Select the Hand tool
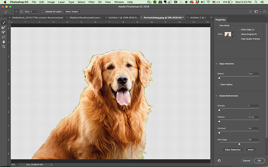This screenshot has height=167, width=268. [4, 42]
